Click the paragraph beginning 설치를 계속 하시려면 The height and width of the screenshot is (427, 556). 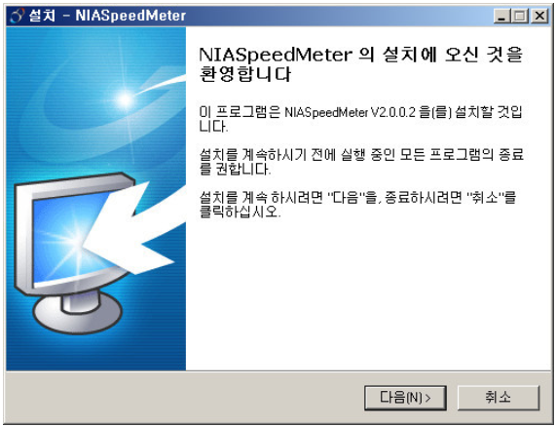click(357, 205)
